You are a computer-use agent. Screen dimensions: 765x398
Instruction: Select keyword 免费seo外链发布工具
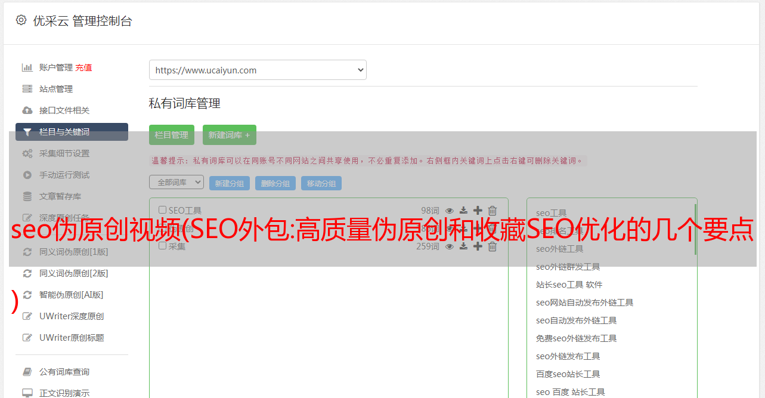[576, 338]
